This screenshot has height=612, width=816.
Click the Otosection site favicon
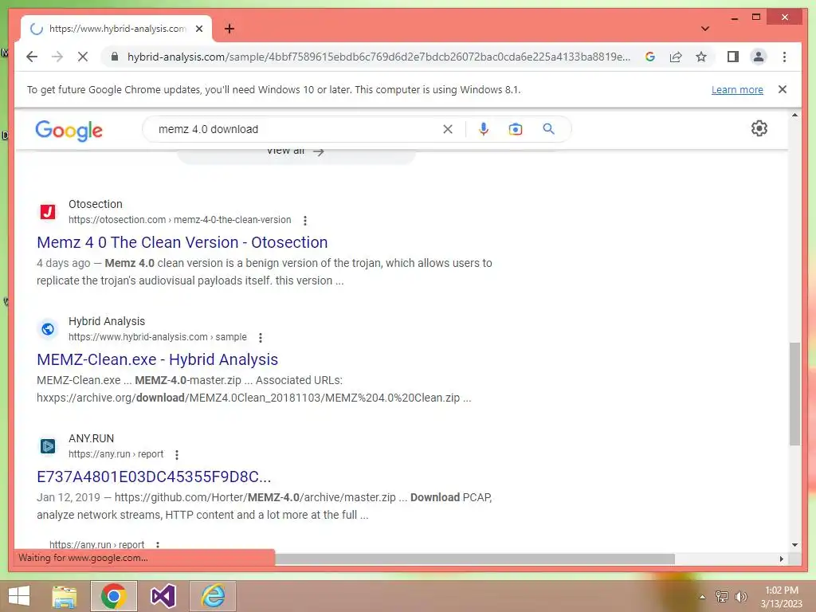click(x=48, y=212)
